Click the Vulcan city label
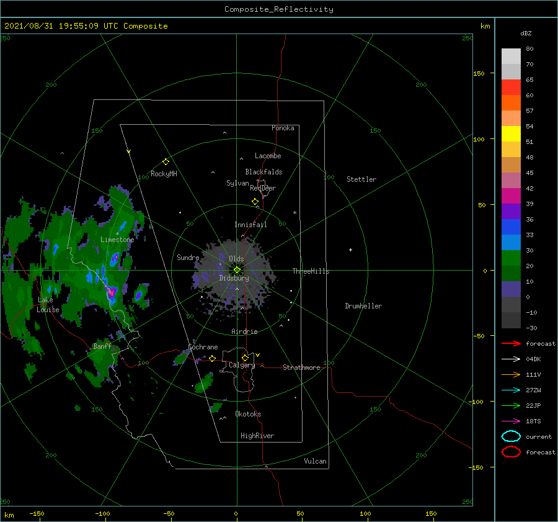Viewport: 558px width, 522px height. pos(316,461)
